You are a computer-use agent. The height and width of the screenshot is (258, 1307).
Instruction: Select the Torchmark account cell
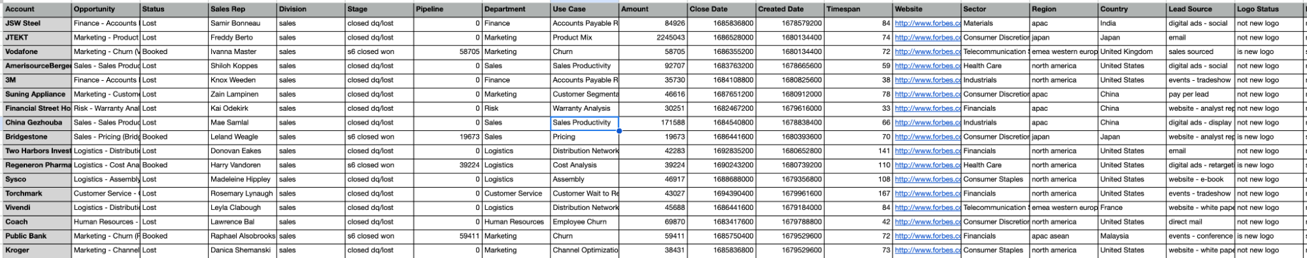point(37,193)
